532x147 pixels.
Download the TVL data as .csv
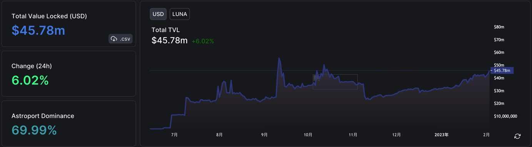click(x=120, y=39)
